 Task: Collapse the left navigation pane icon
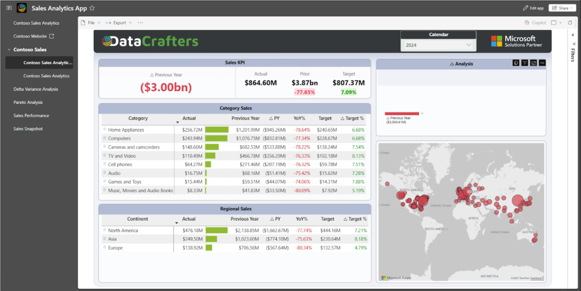tap(9, 8)
